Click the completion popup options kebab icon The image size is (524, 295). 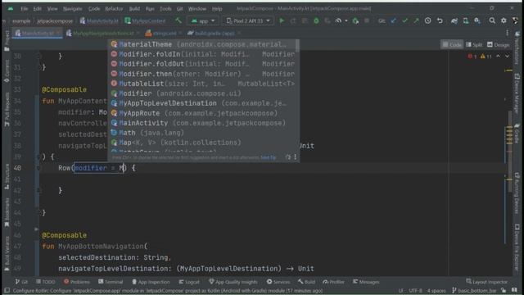click(295, 157)
